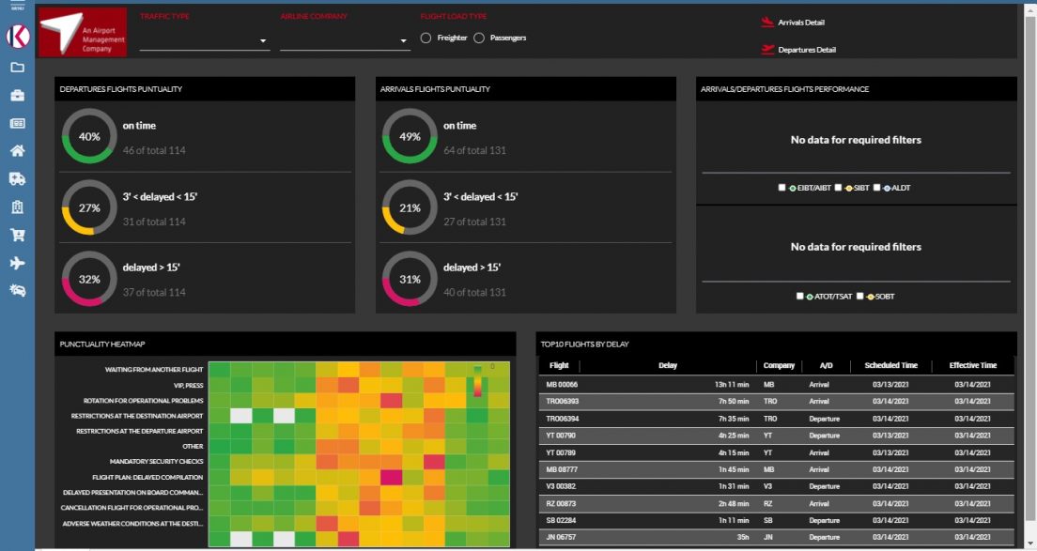Screen dimensions: 1037x551
Task: Select flight TRO06394 row
Action: pos(777,419)
